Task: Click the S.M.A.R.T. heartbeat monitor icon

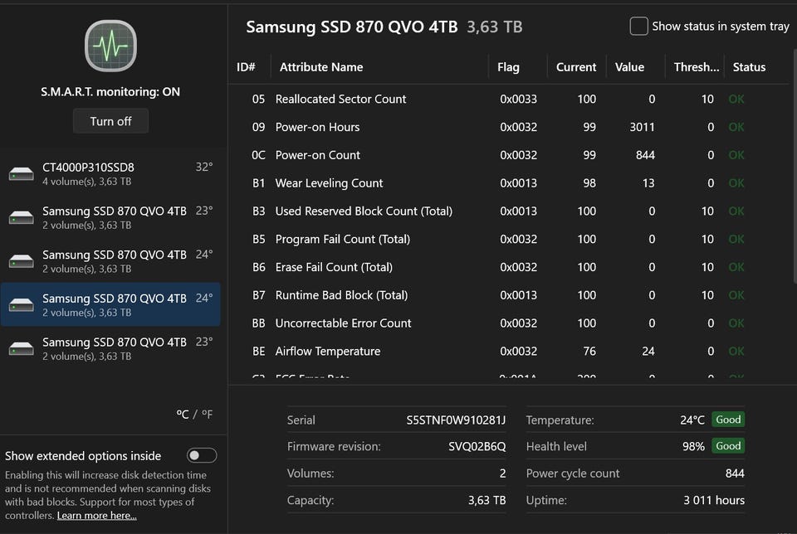Action: [x=110, y=46]
